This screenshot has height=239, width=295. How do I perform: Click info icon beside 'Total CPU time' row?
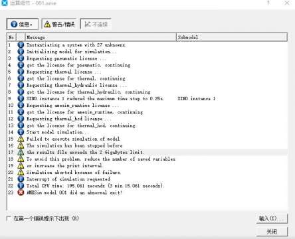(x=21, y=186)
